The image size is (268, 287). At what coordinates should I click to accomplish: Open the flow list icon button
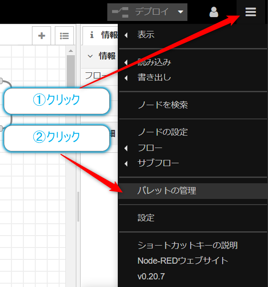click(x=64, y=36)
